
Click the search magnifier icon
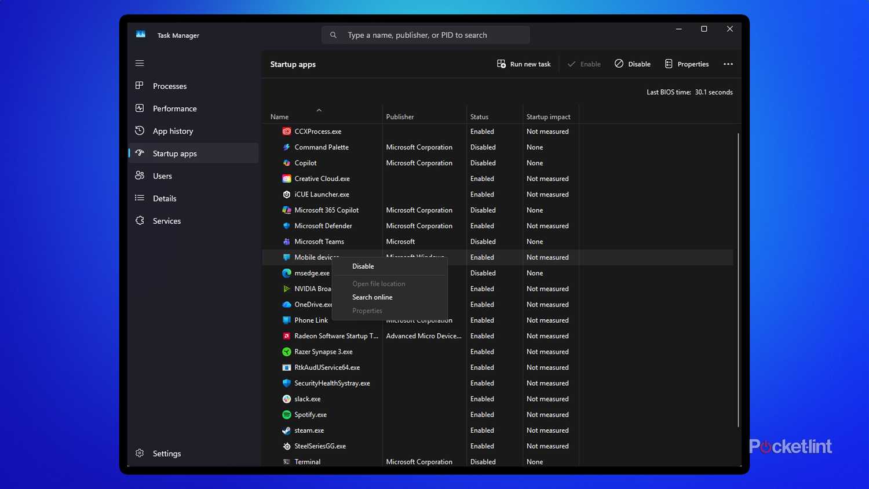(333, 35)
